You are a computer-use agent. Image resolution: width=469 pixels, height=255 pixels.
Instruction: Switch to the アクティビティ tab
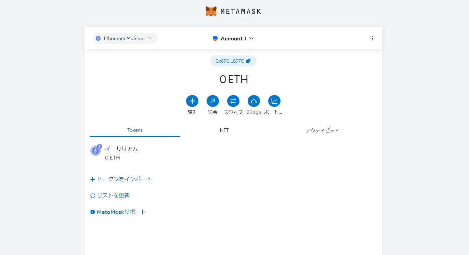pos(322,130)
